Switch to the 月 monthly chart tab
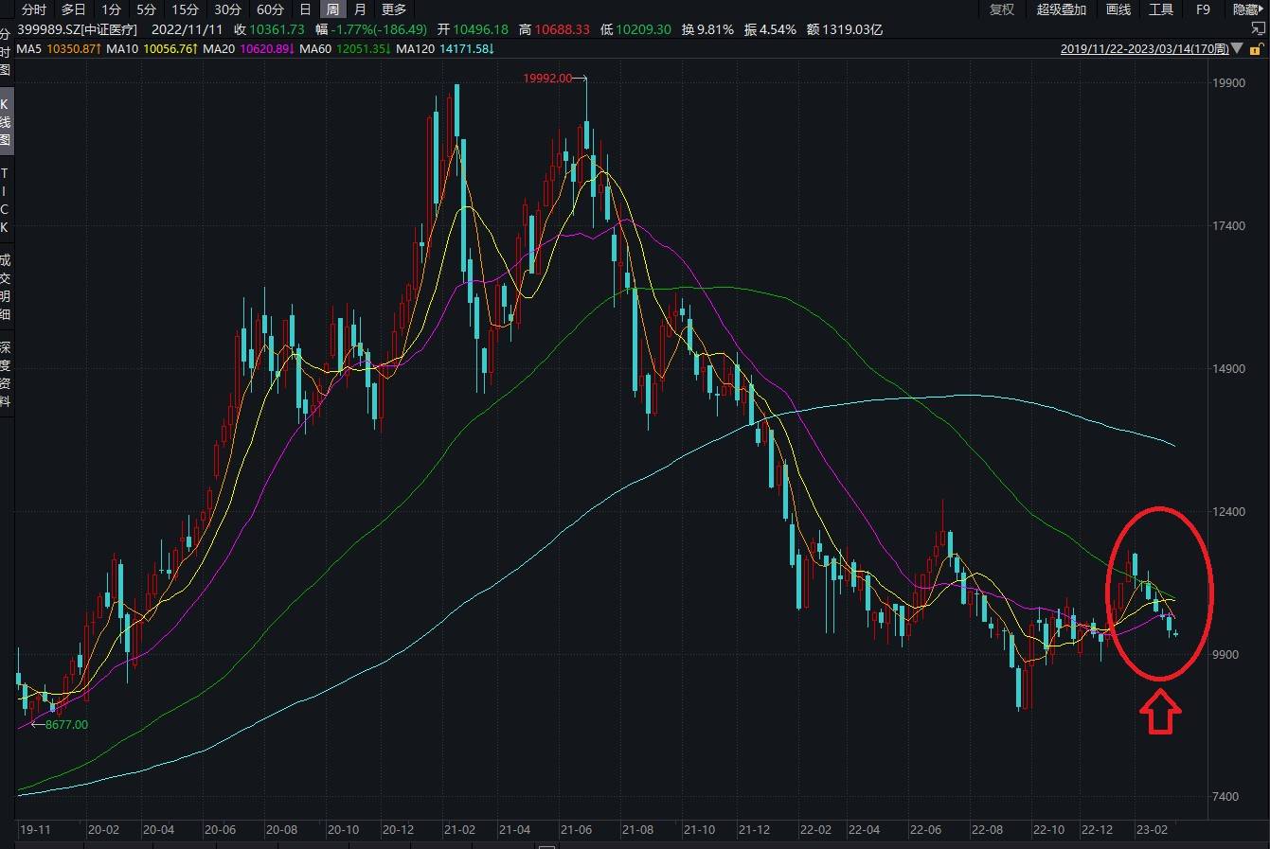 pyautogui.click(x=360, y=9)
